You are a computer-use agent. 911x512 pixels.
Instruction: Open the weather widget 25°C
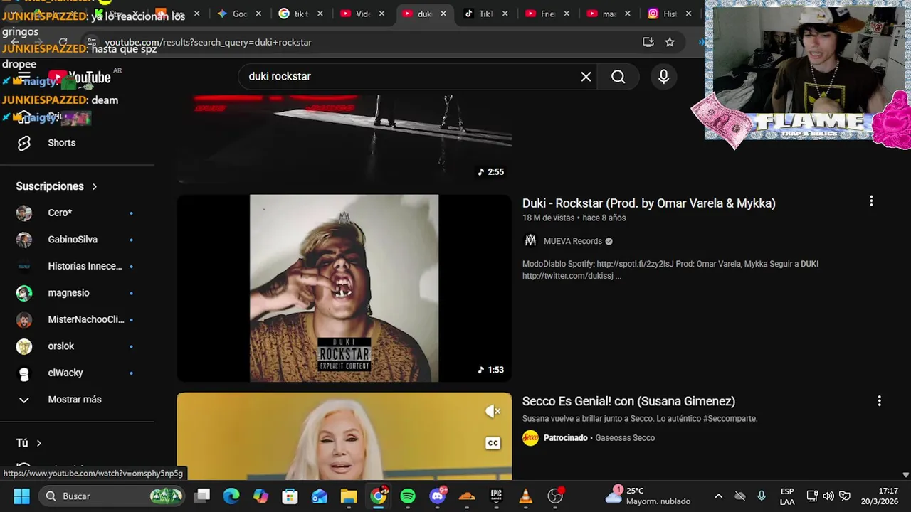[x=650, y=496]
